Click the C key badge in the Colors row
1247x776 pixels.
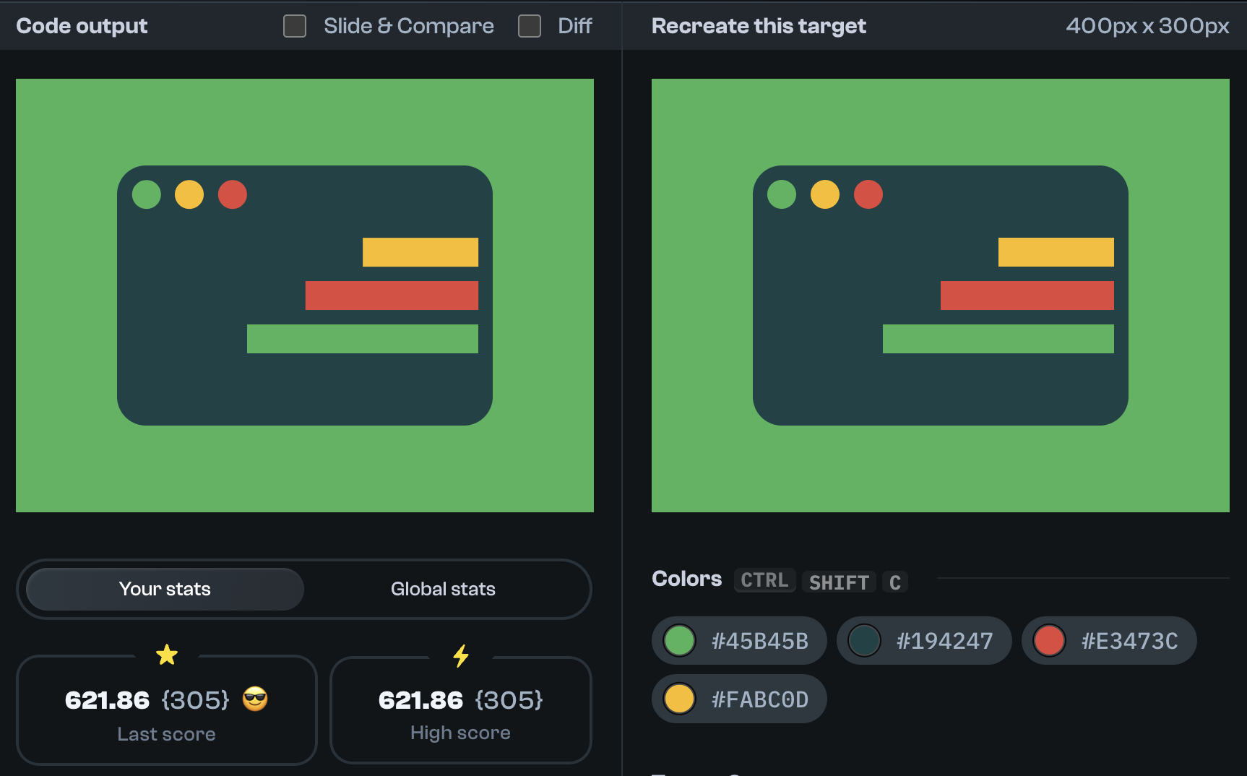(894, 582)
